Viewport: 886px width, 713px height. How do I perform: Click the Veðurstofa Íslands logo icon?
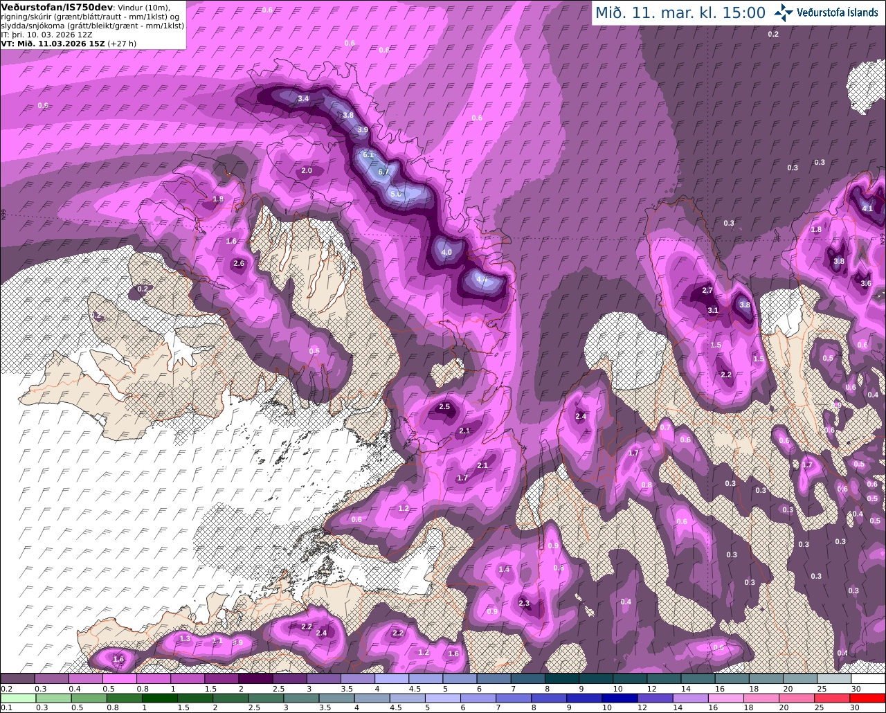tap(784, 12)
